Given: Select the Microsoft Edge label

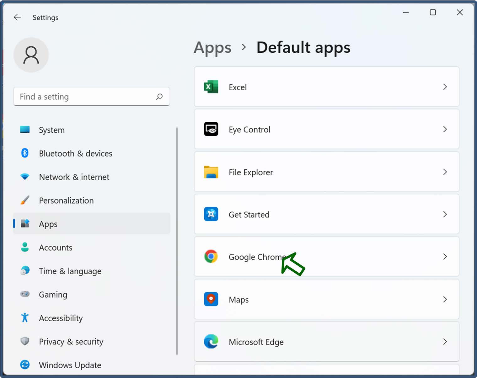Looking at the screenshot, I should click(x=256, y=342).
